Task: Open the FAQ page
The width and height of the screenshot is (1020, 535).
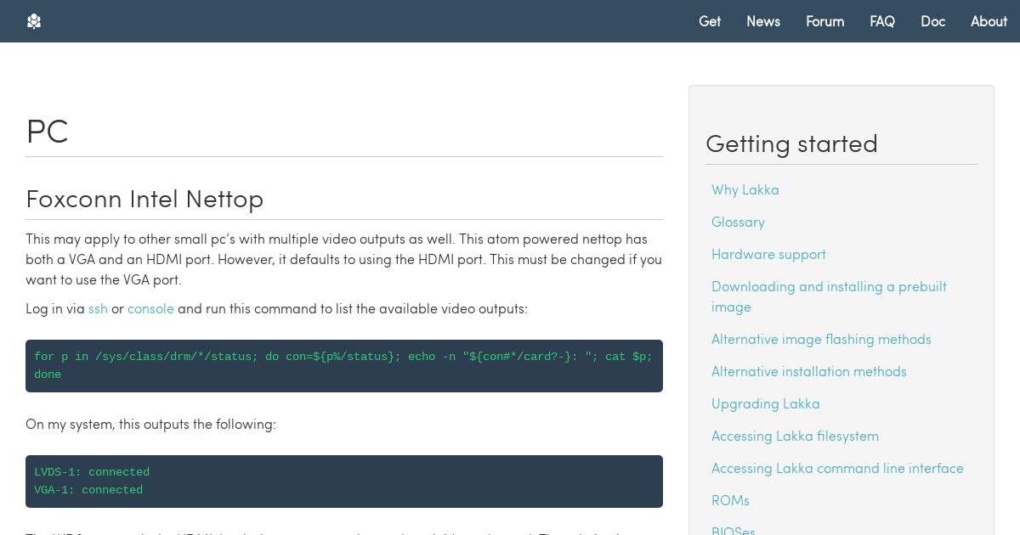Action: click(x=882, y=21)
